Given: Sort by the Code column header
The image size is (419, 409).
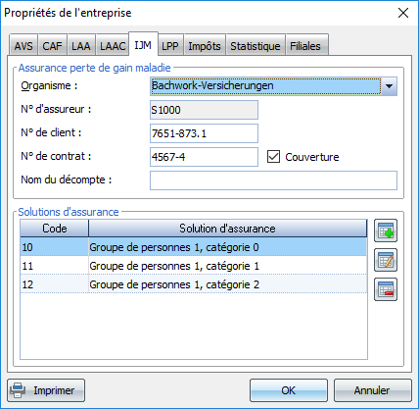Looking at the screenshot, I should click(x=55, y=229).
